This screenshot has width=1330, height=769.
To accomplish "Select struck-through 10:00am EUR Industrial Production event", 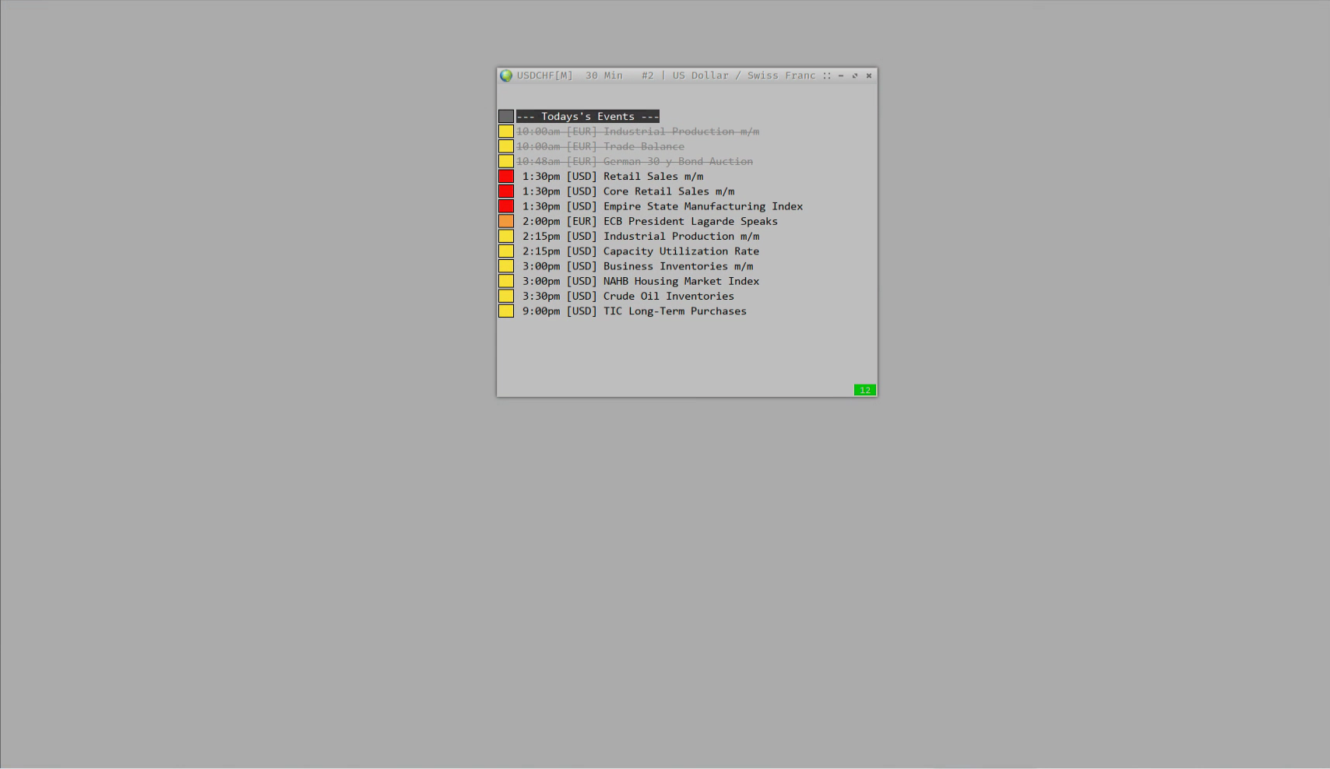I will point(638,132).
